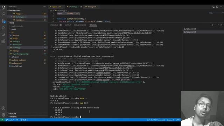This screenshot has height=126, width=224.
Task: Select the first powershell terminal
Action: [x=203, y=29]
